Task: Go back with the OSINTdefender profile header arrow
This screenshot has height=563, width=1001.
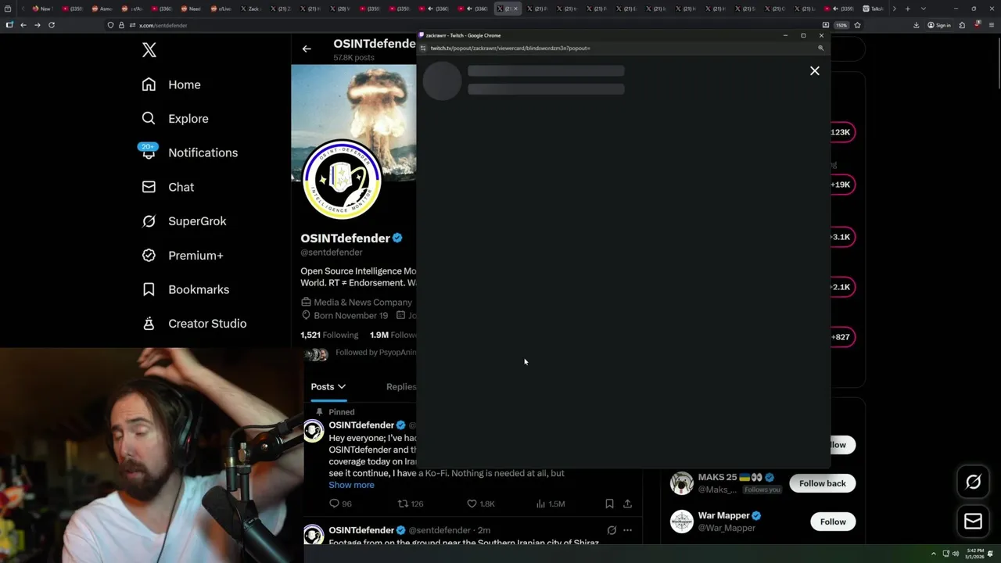Action: point(307,48)
